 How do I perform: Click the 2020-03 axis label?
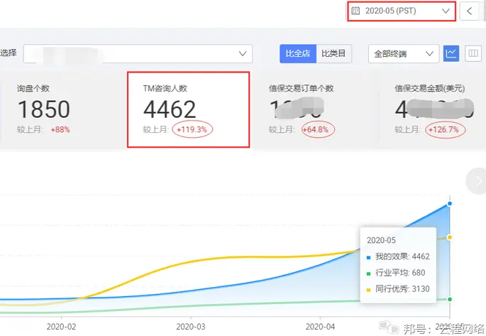[191, 327]
